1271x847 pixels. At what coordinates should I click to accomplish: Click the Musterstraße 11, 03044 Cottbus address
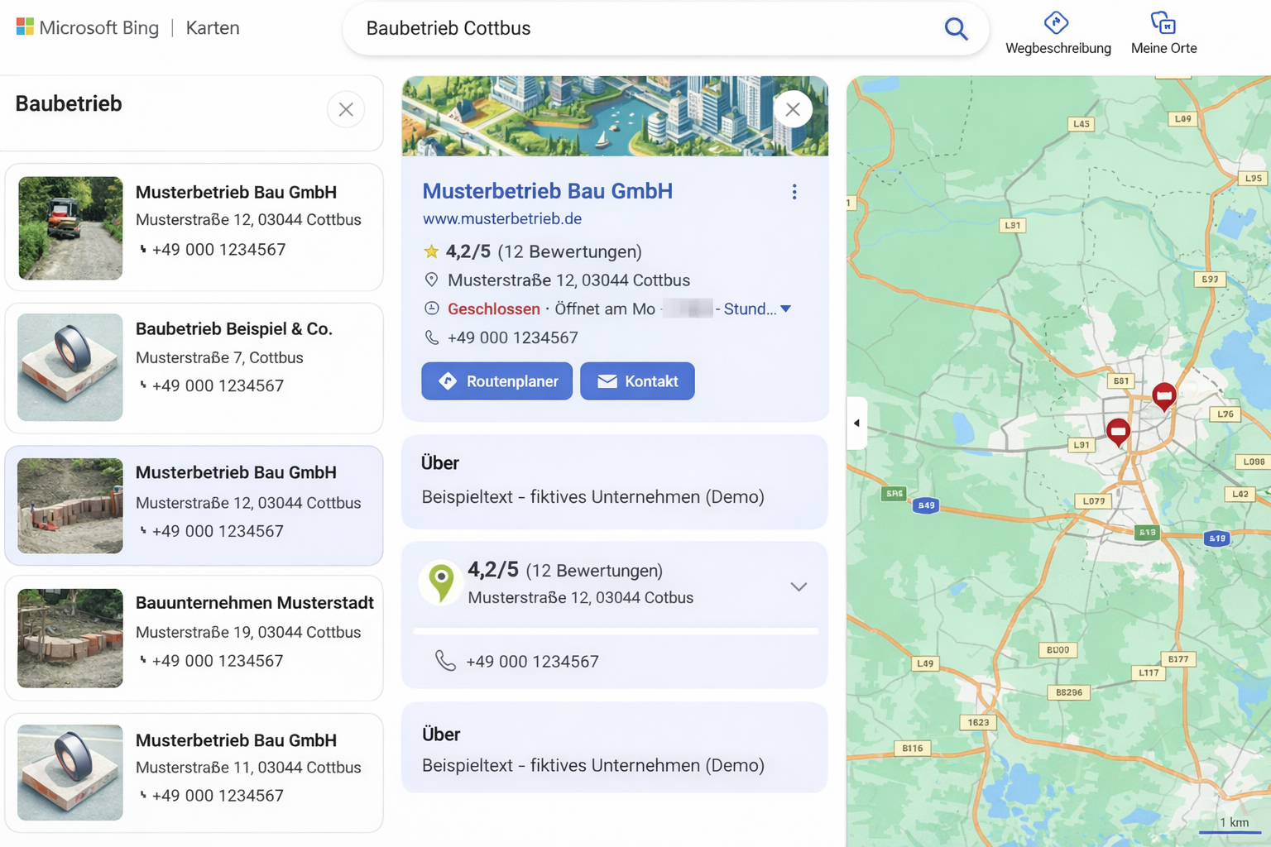(248, 768)
